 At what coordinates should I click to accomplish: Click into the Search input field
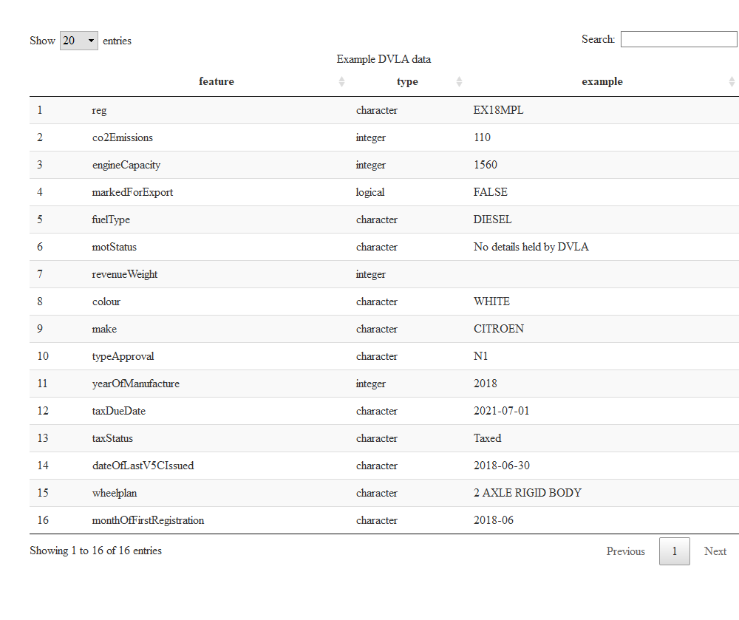pyautogui.click(x=678, y=39)
